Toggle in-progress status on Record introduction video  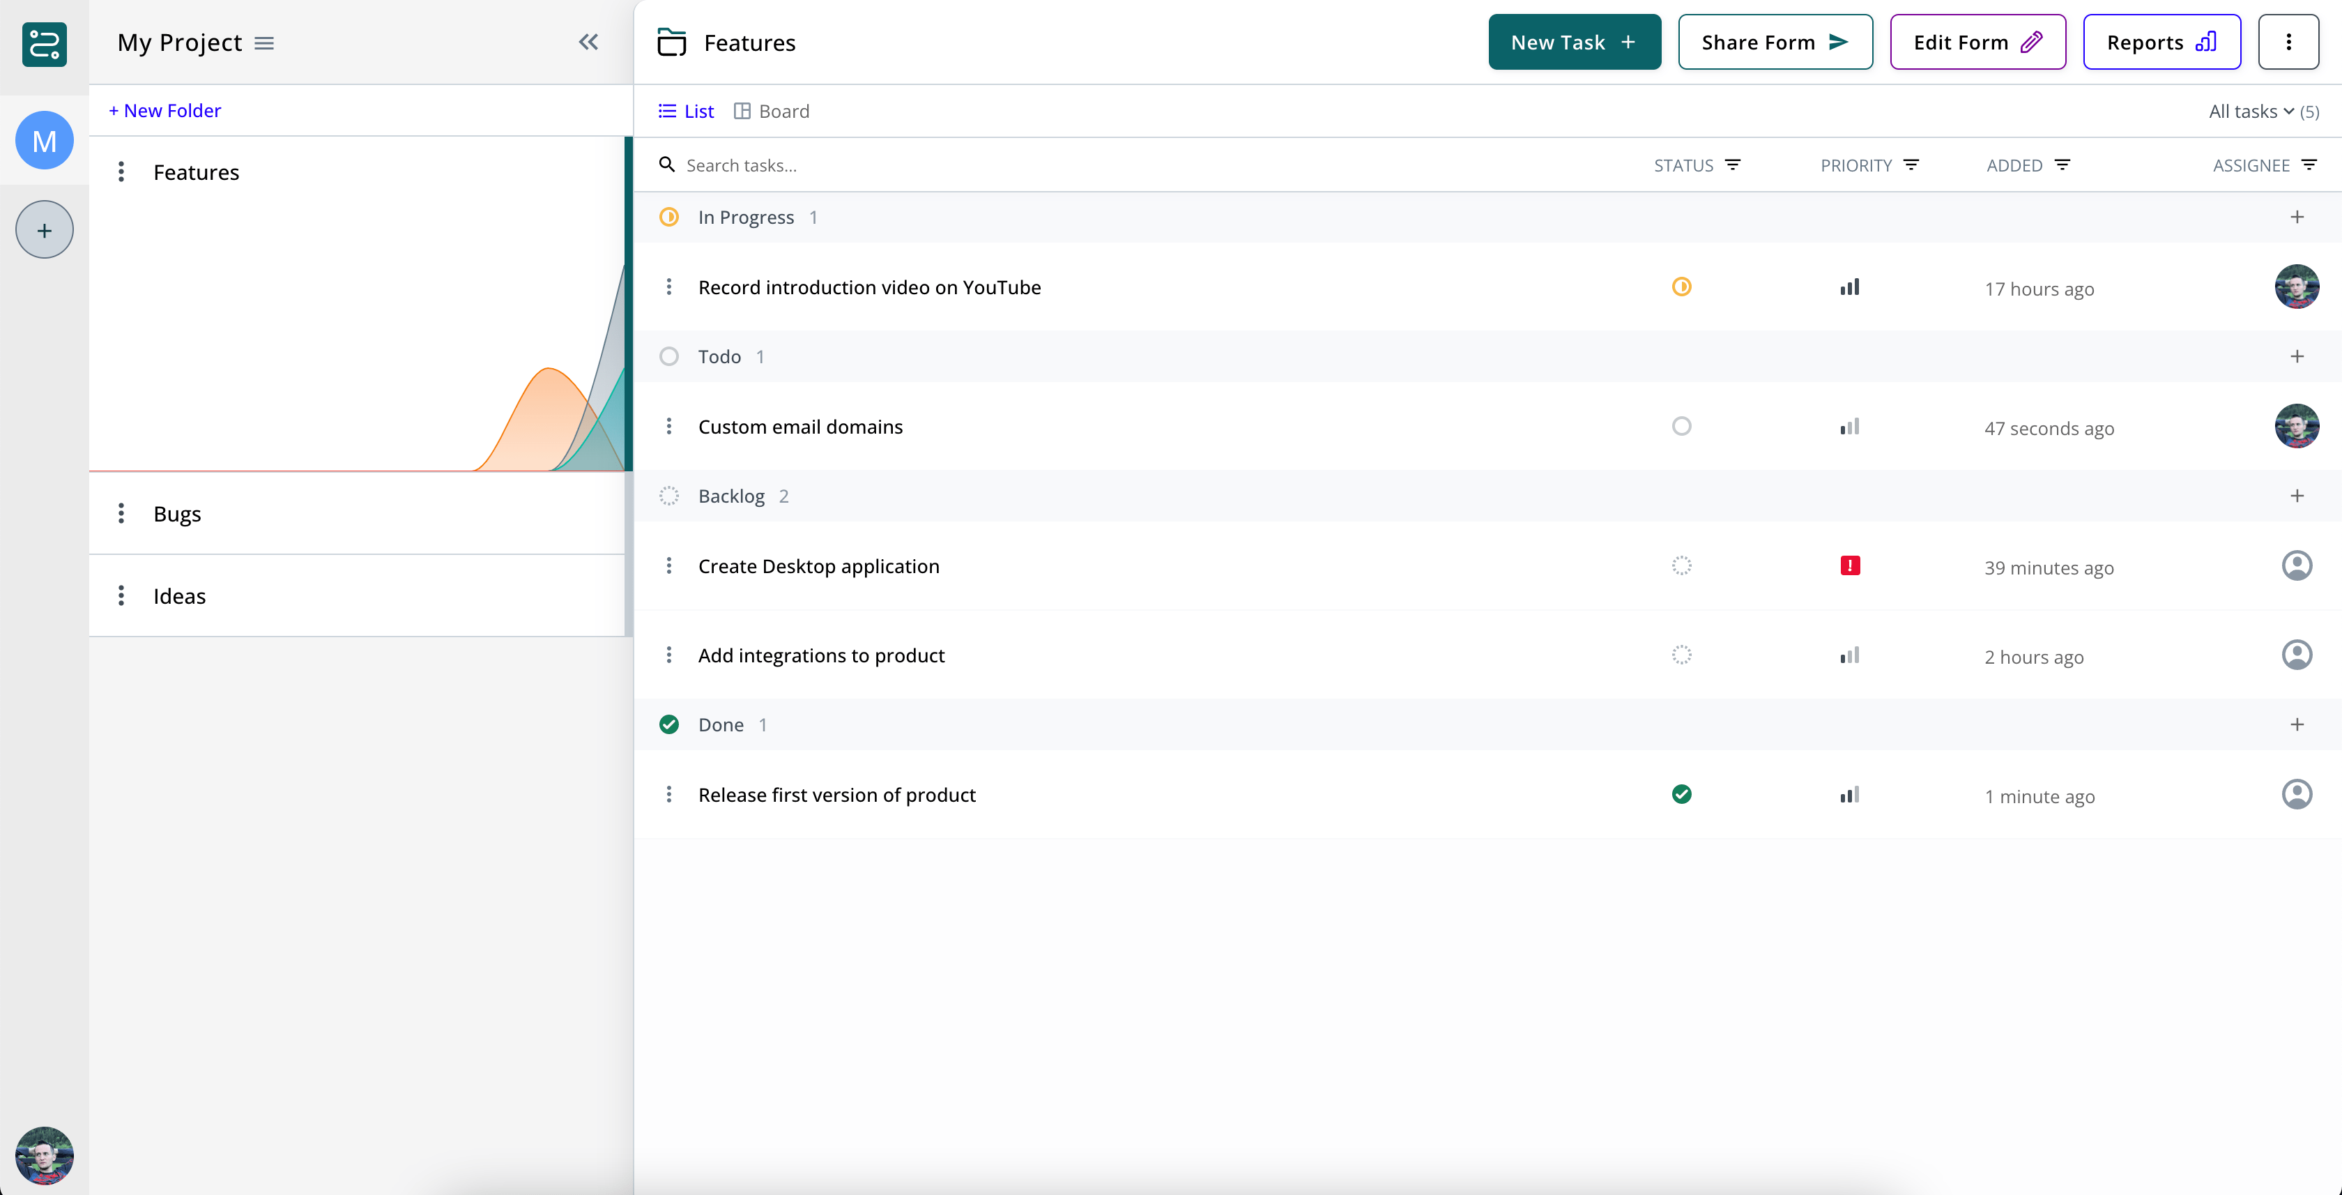point(1681,287)
